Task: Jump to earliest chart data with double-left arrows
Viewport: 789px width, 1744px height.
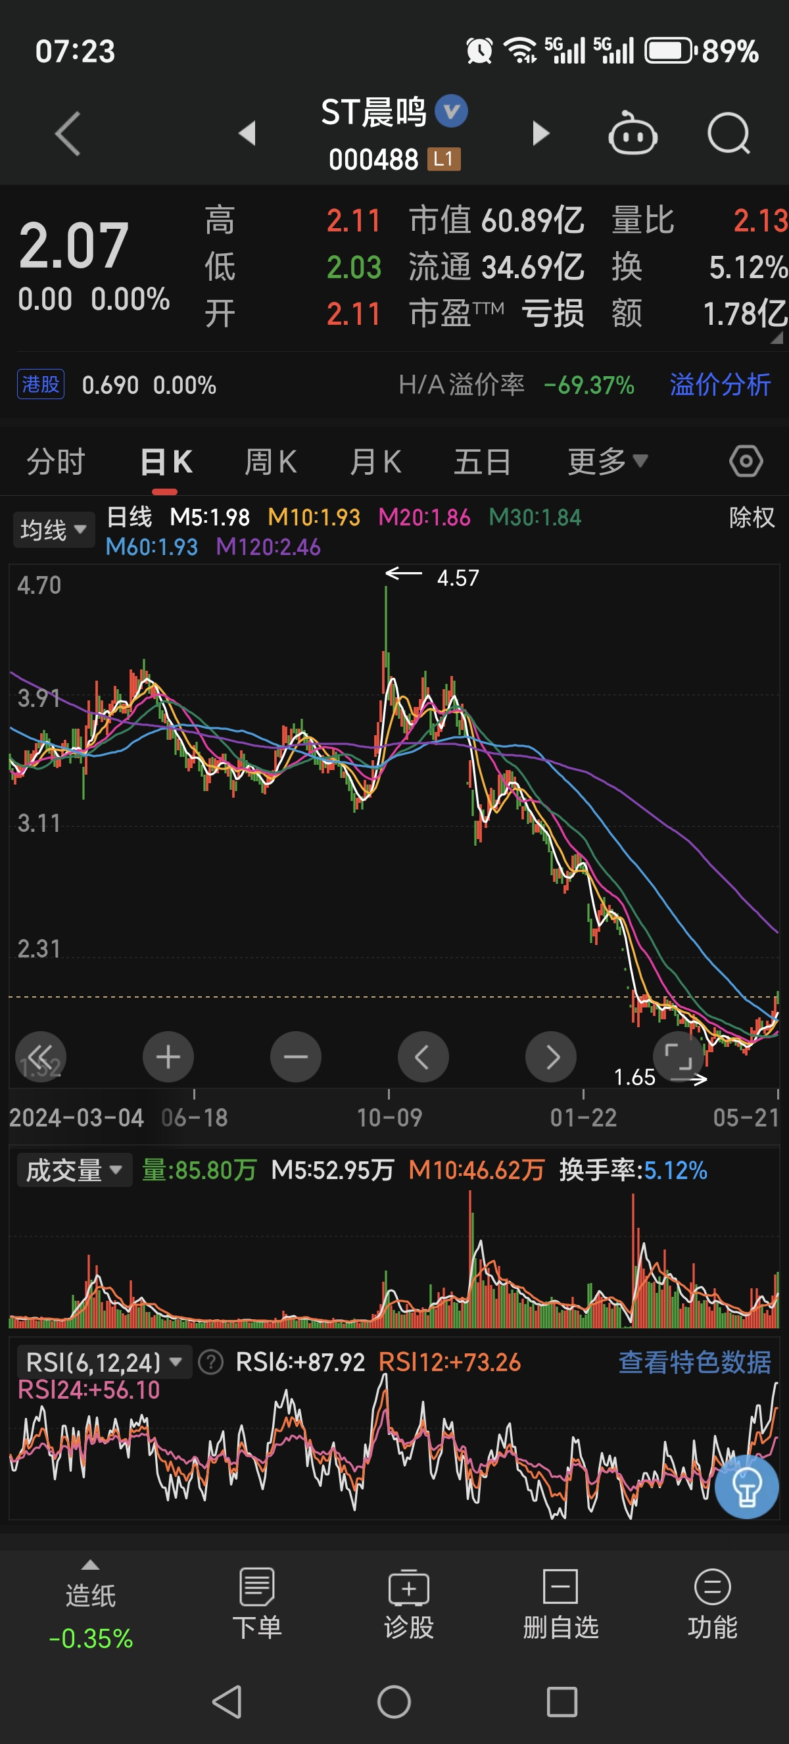Action: tap(41, 1056)
